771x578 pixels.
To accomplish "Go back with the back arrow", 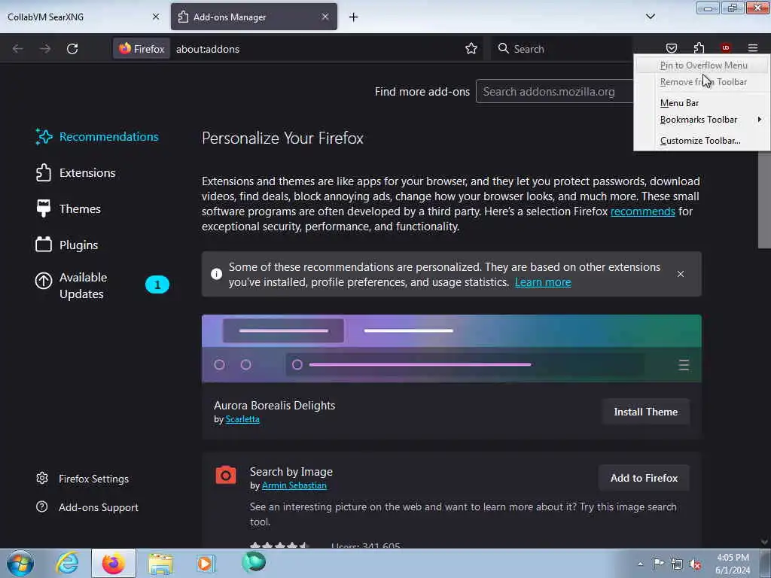I will [x=18, y=49].
